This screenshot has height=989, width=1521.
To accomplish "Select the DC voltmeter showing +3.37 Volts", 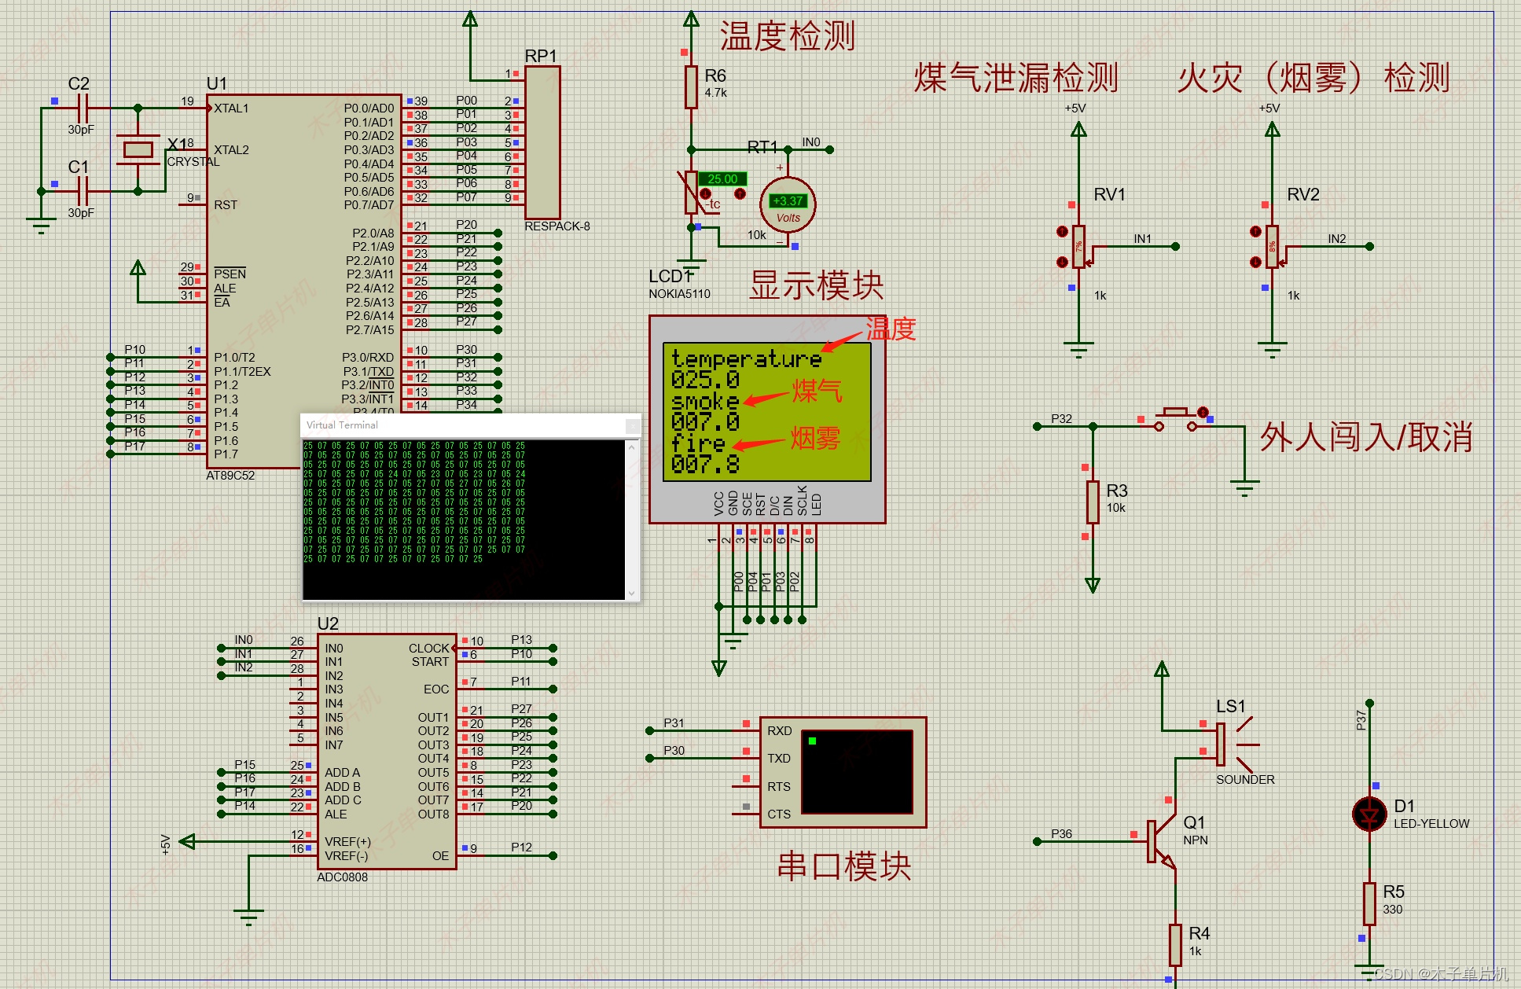I will point(788,204).
